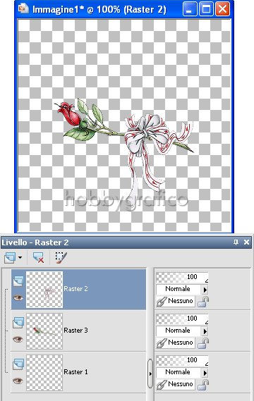The width and height of the screenshot is (254, 401).
Task: Close the Livello palette
Action: pos(246,242)
